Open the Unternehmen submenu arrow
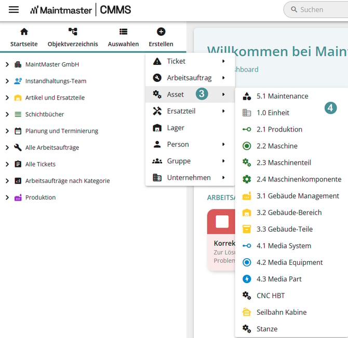 [x=223, y=177]
